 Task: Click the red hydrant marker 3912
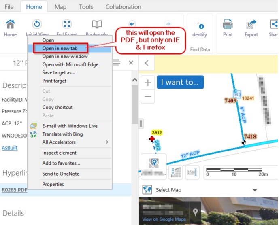tap(152, 139)
